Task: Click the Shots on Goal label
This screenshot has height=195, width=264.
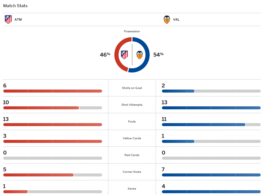Action: pyautogui.click(x=132, y=88)
